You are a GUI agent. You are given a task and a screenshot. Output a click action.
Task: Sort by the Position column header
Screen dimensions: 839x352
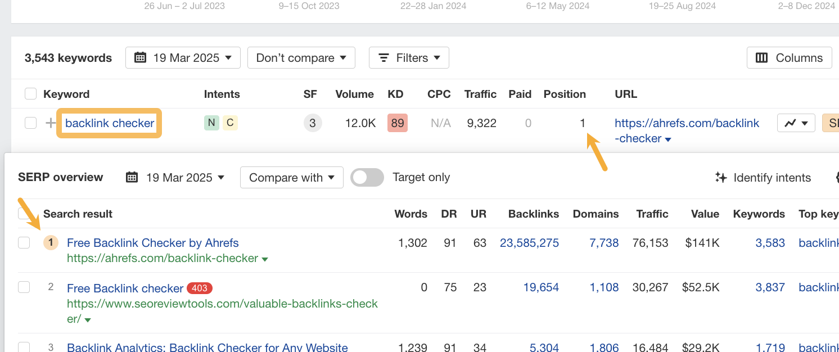[x=564, y=94]
